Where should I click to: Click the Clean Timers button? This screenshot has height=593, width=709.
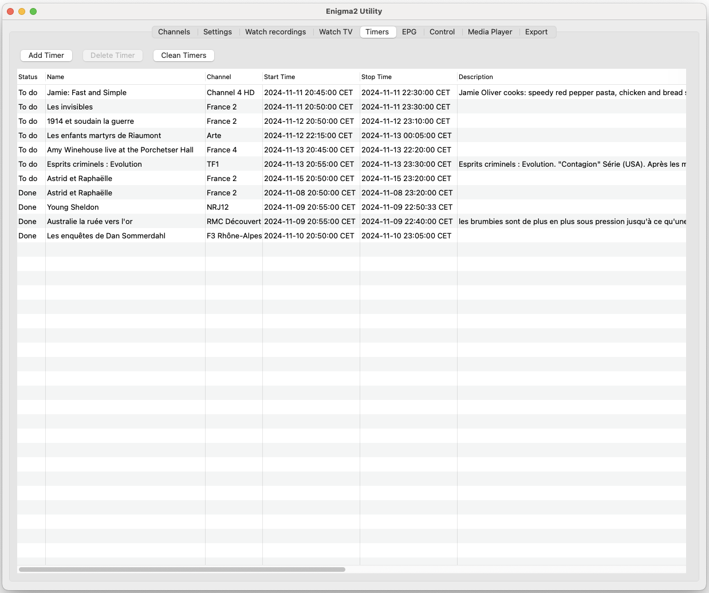tap(184, 56)
